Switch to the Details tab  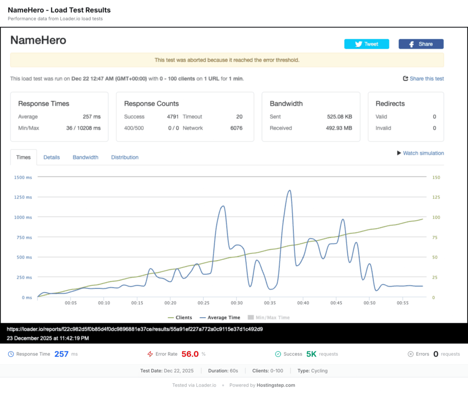52,157
